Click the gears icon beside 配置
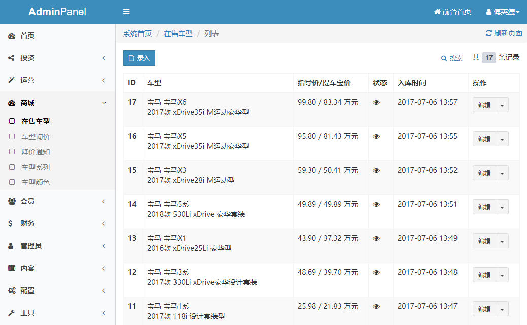The width and height of the screenshot is (527, 325). [x=12, y=290]
